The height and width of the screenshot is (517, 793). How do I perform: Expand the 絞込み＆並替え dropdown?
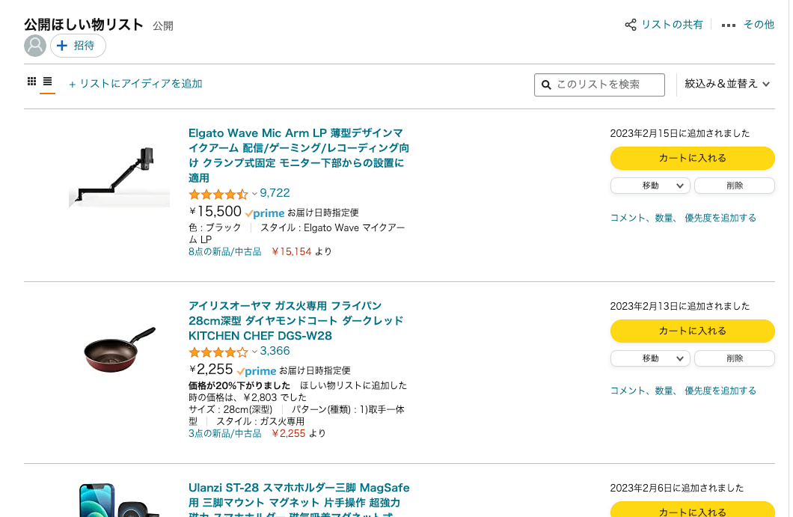coord(726,84)
